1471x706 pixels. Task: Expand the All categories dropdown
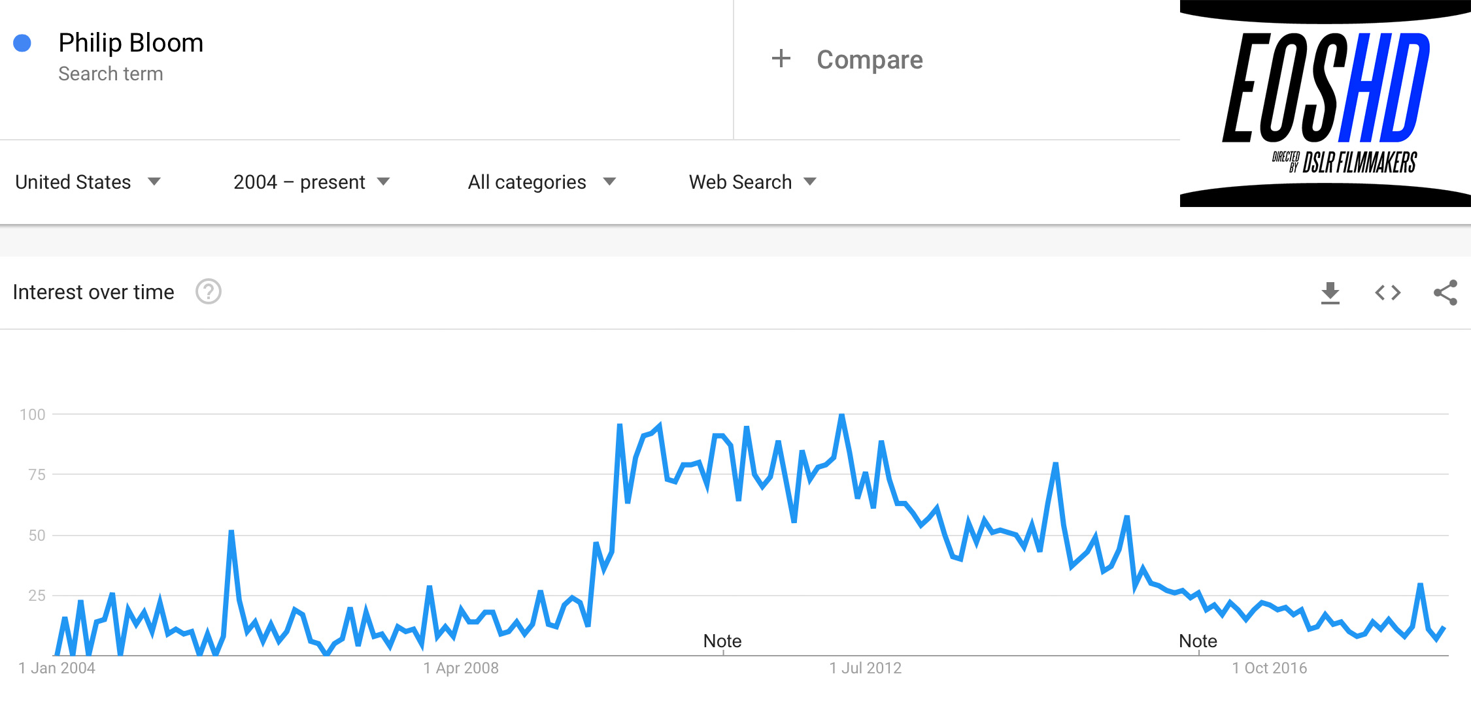(541, 182)
